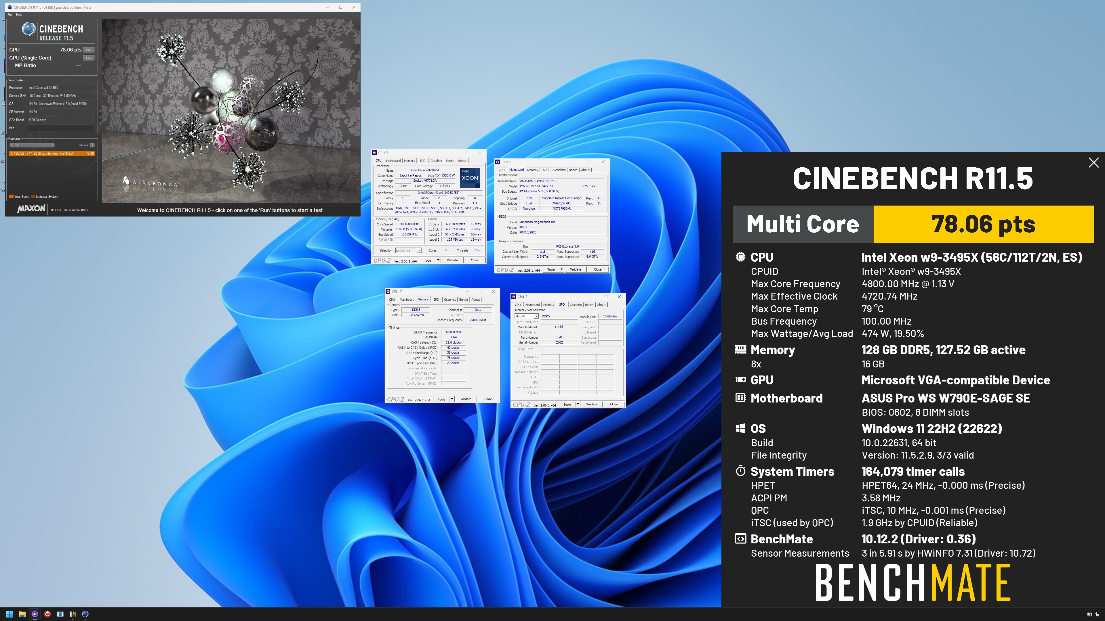Click Validate in the SPD window
The image size is (1105, 621).
tap(592, 404)
